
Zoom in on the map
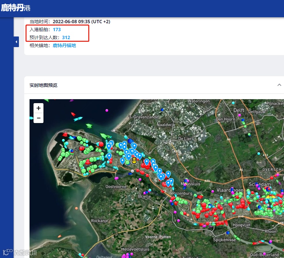38,108
